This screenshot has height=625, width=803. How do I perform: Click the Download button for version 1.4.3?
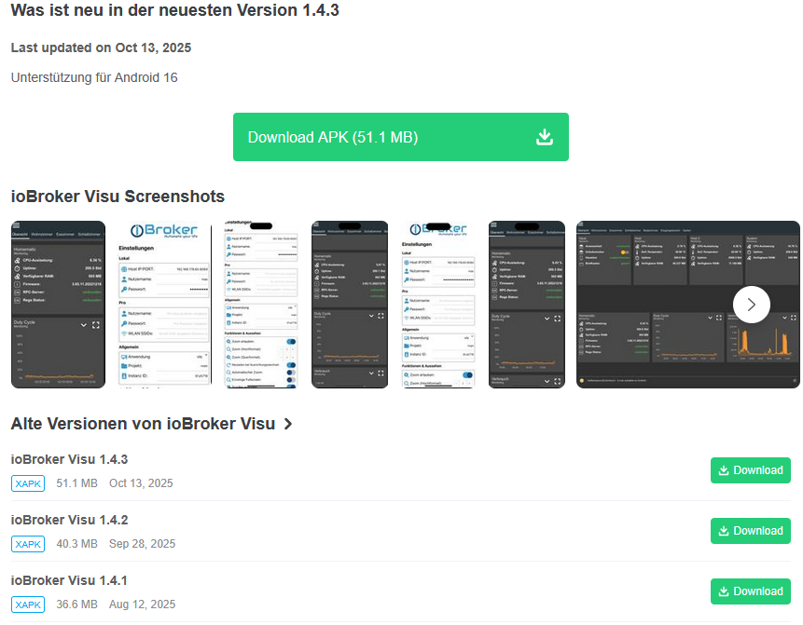(750, 470)
